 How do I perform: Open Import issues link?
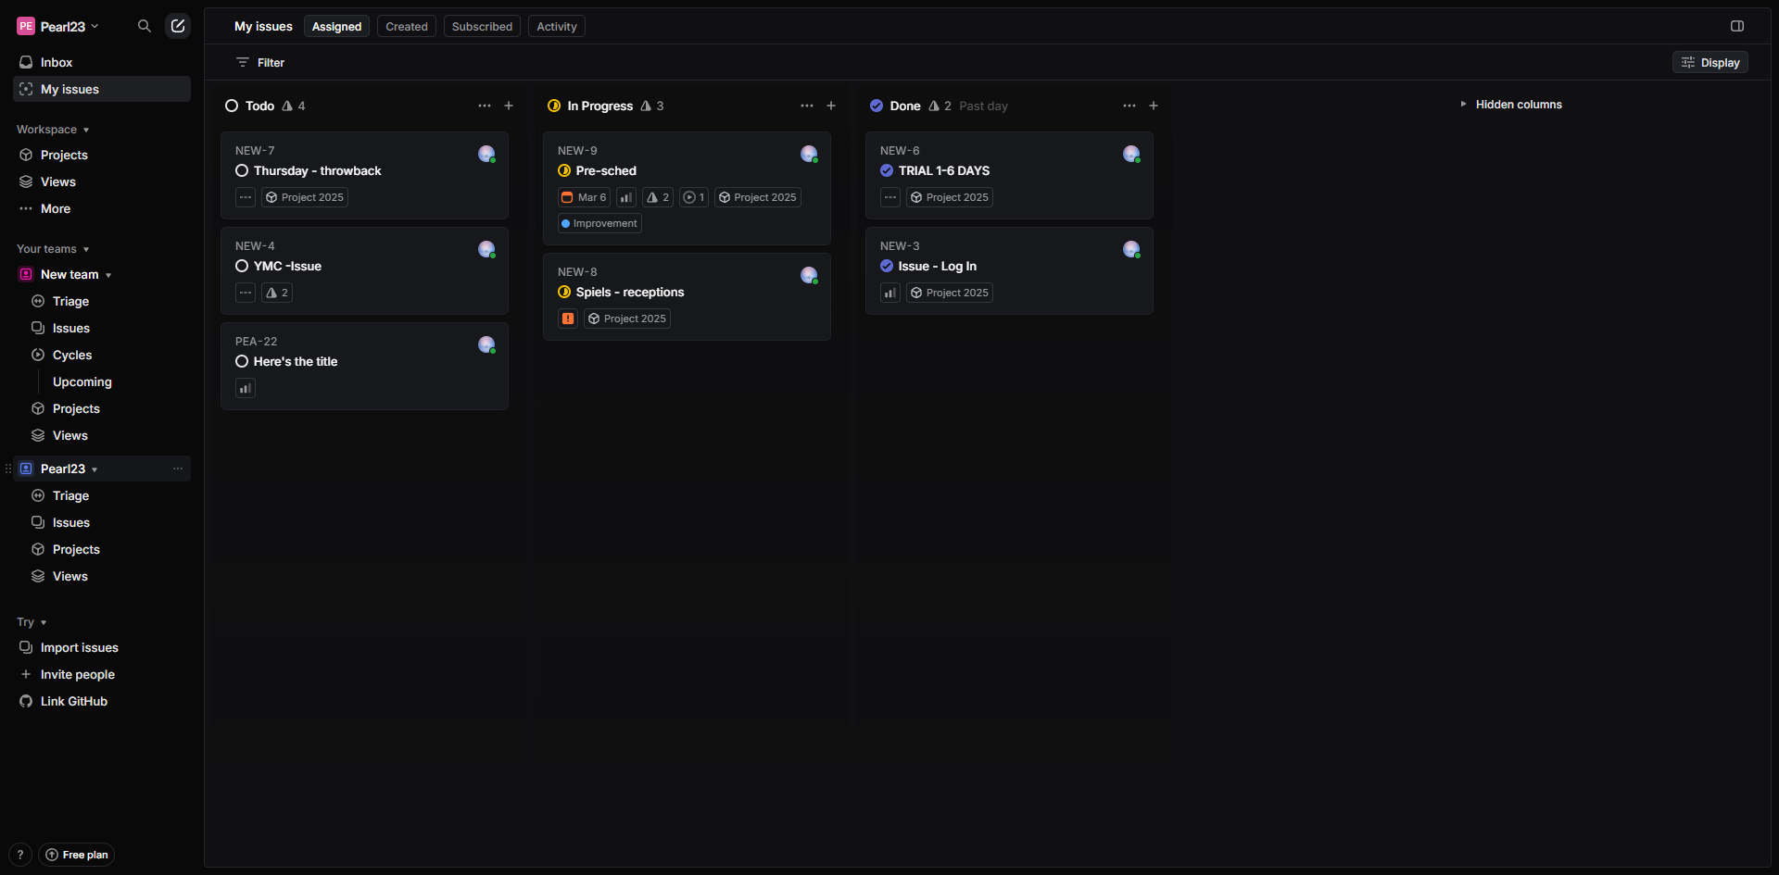coord(102,647)
